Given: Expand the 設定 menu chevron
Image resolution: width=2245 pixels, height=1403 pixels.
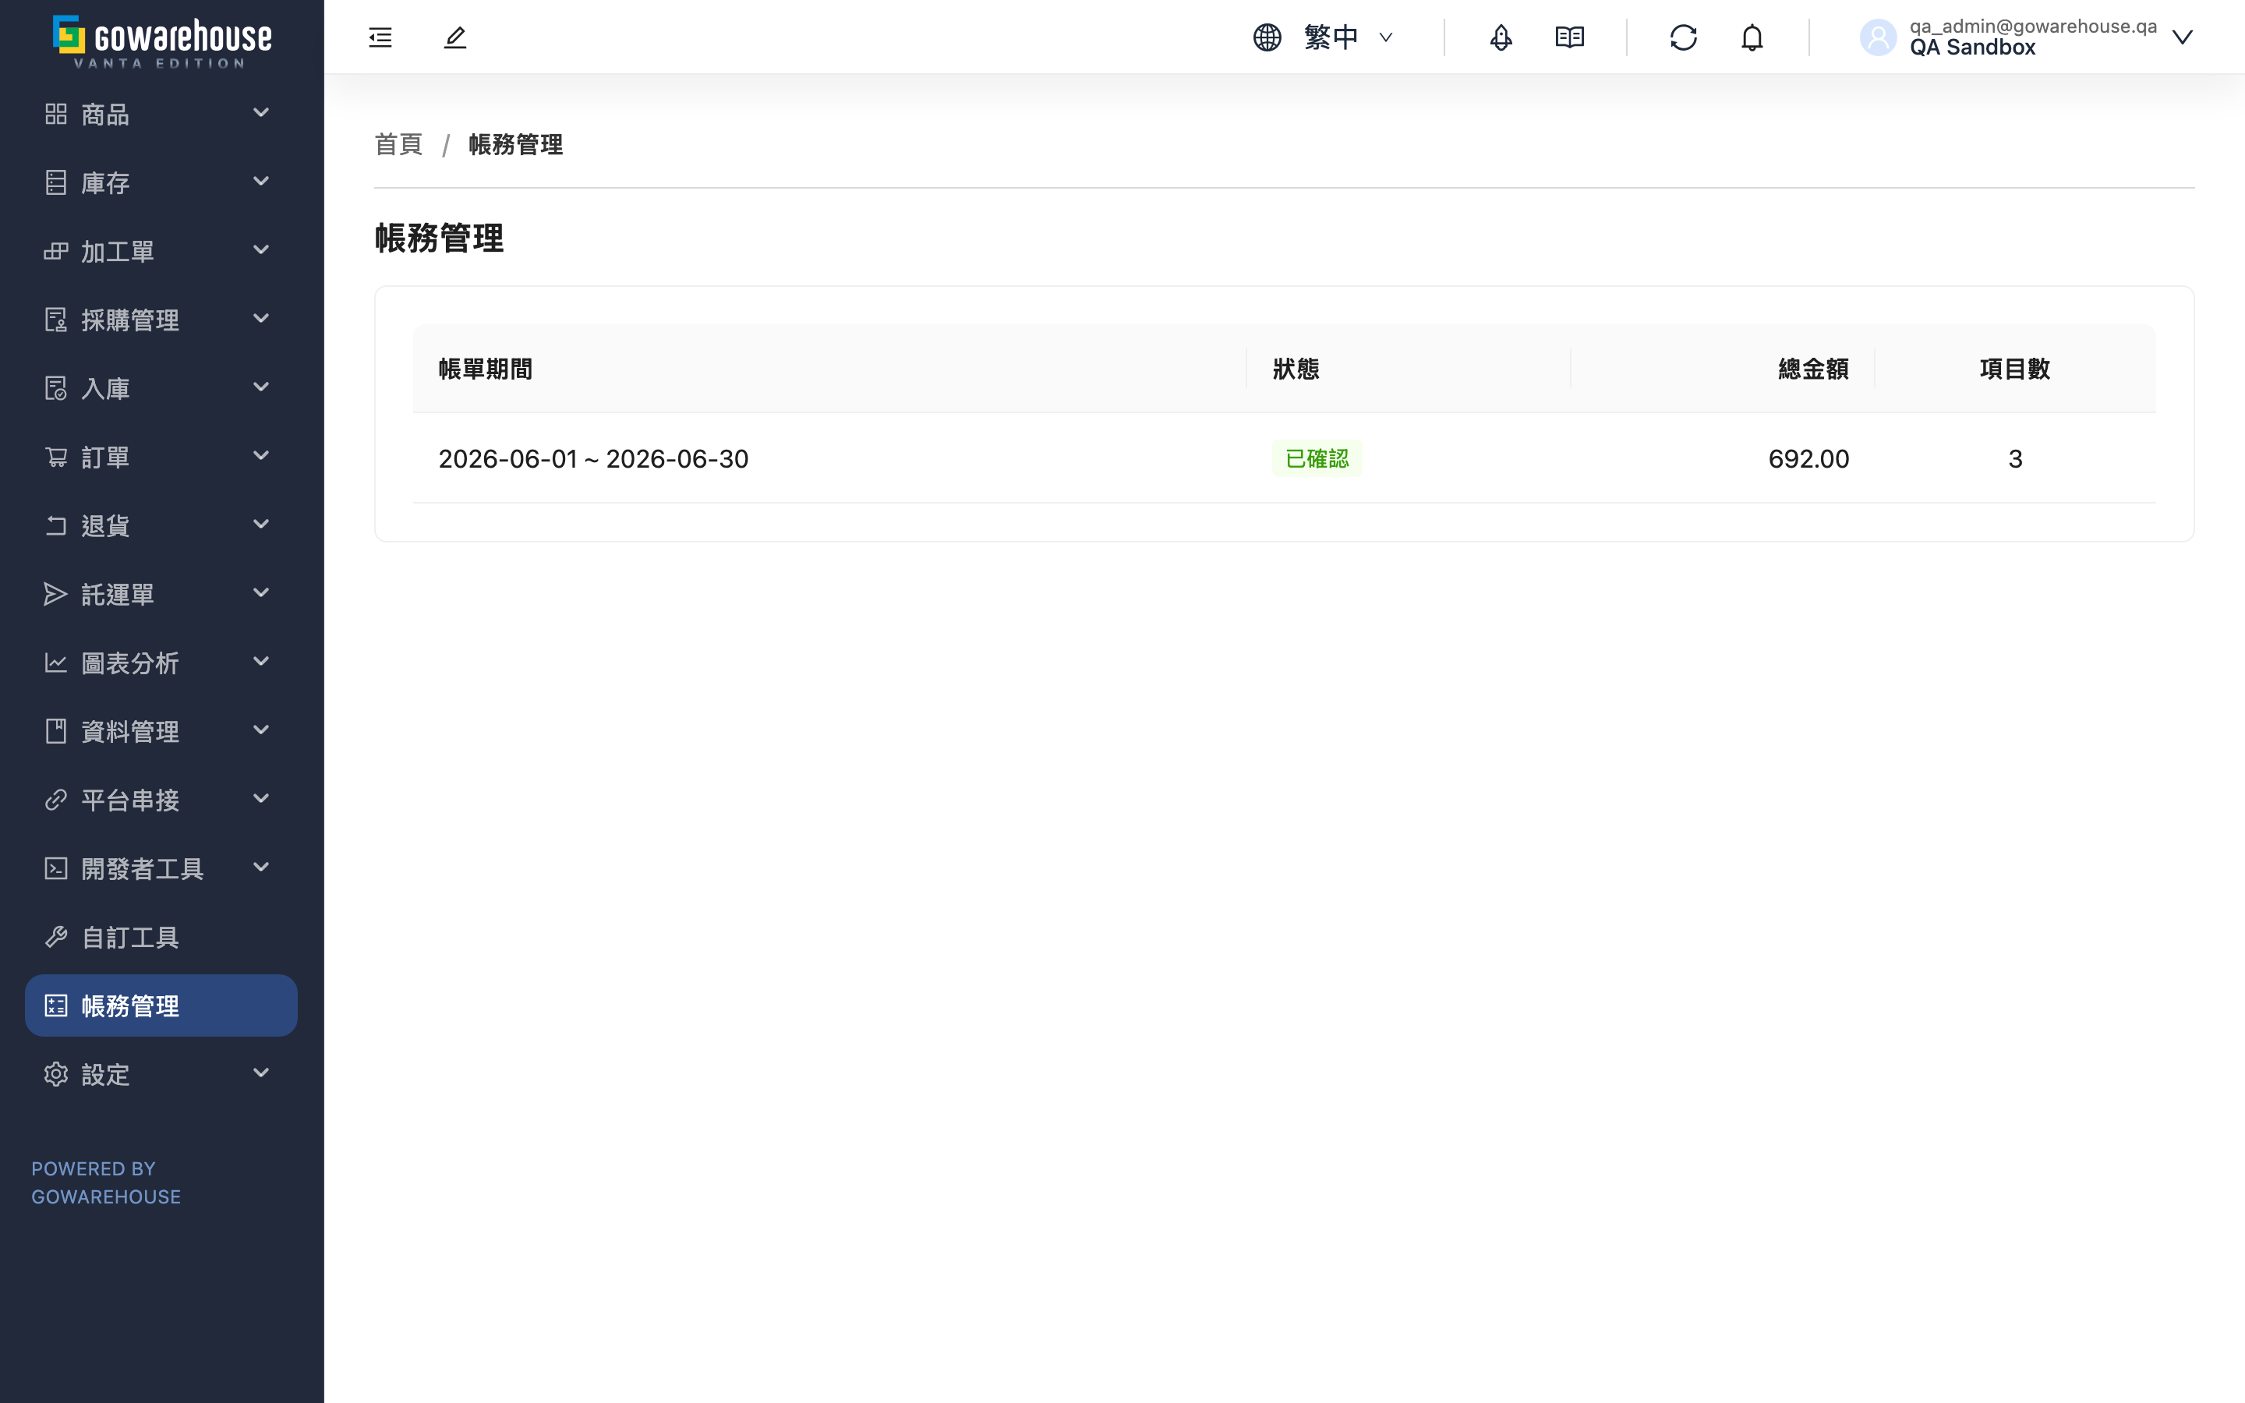Looking at the screenshot, I should (x=260, y=1073).
